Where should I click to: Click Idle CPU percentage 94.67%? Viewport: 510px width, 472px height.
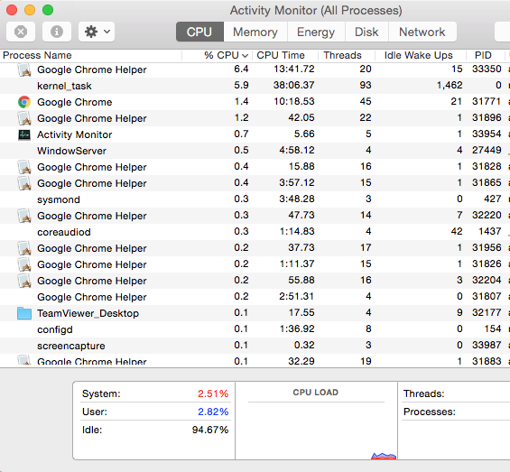[x=210, y=430]
